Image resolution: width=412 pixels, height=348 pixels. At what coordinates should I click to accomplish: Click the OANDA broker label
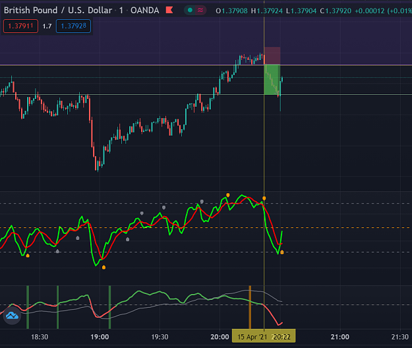(145, 11)
